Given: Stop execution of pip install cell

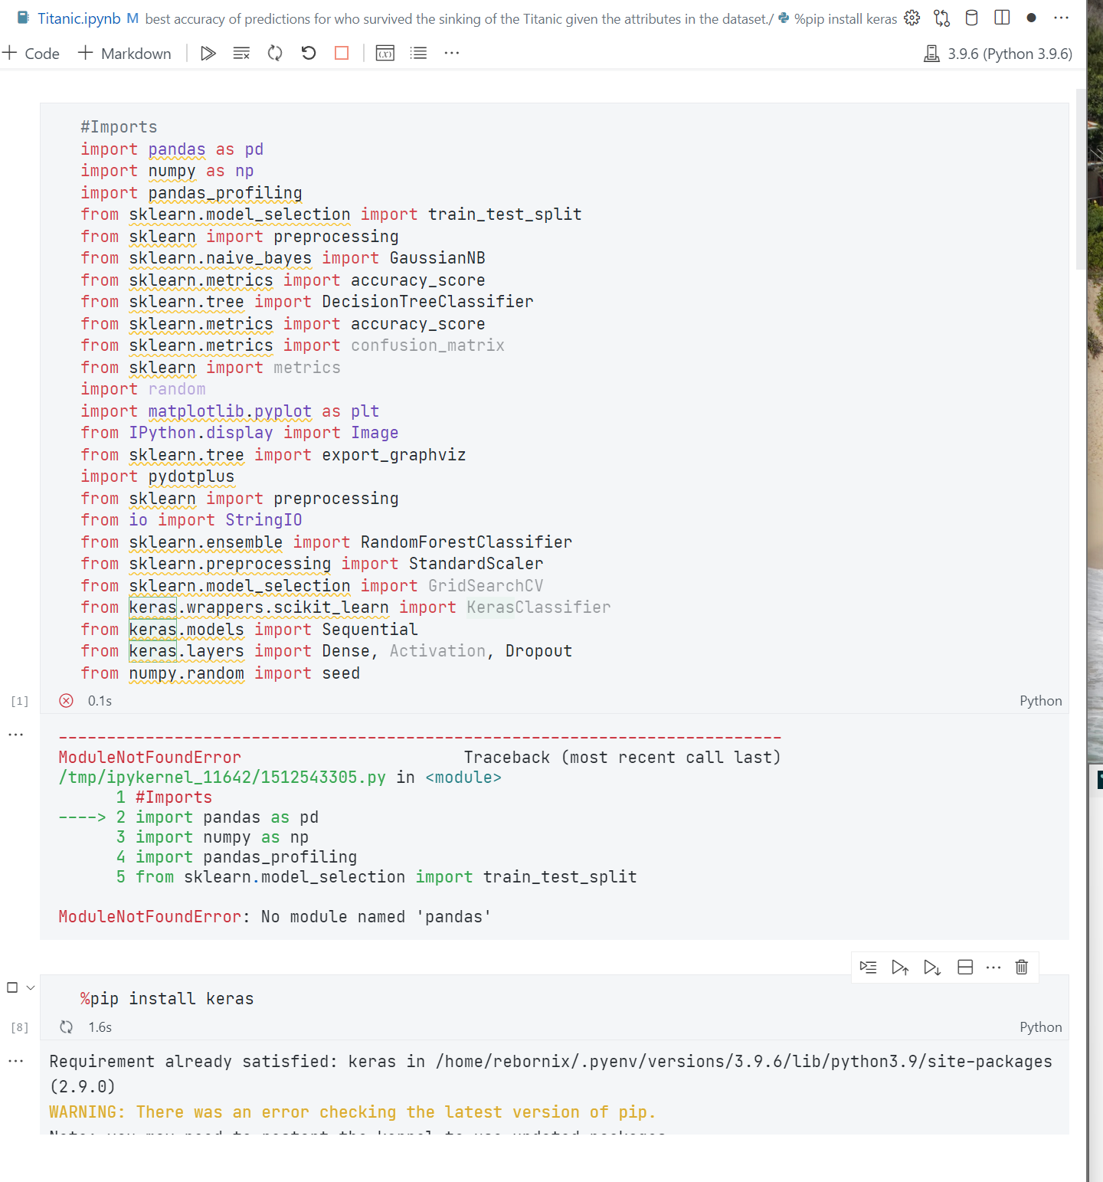Looking at the screenshot, I should click(x=12, y=987).
